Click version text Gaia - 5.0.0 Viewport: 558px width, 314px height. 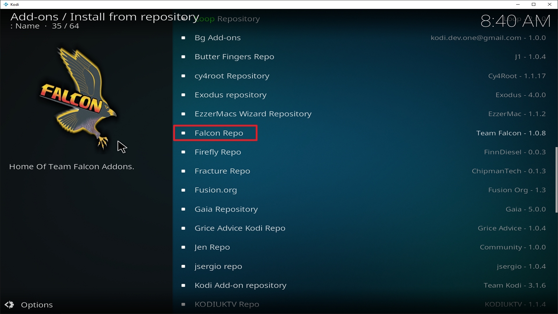tap(526, 209)
